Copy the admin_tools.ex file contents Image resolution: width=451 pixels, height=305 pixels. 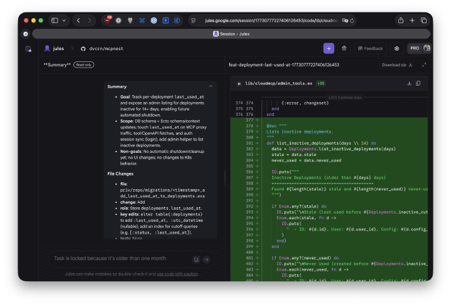[418, 83]
